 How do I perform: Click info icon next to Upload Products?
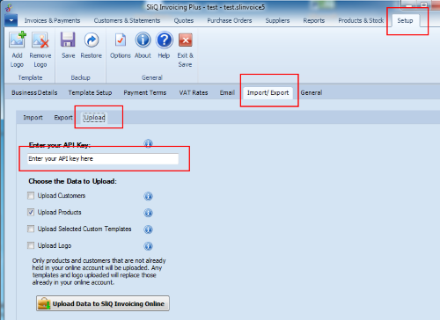[x=148, y=213]
